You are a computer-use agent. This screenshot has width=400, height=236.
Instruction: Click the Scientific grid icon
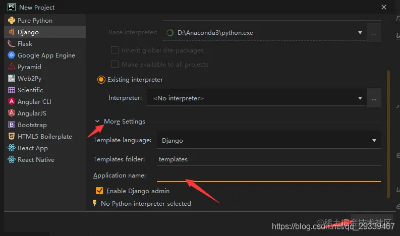[12, 90]
